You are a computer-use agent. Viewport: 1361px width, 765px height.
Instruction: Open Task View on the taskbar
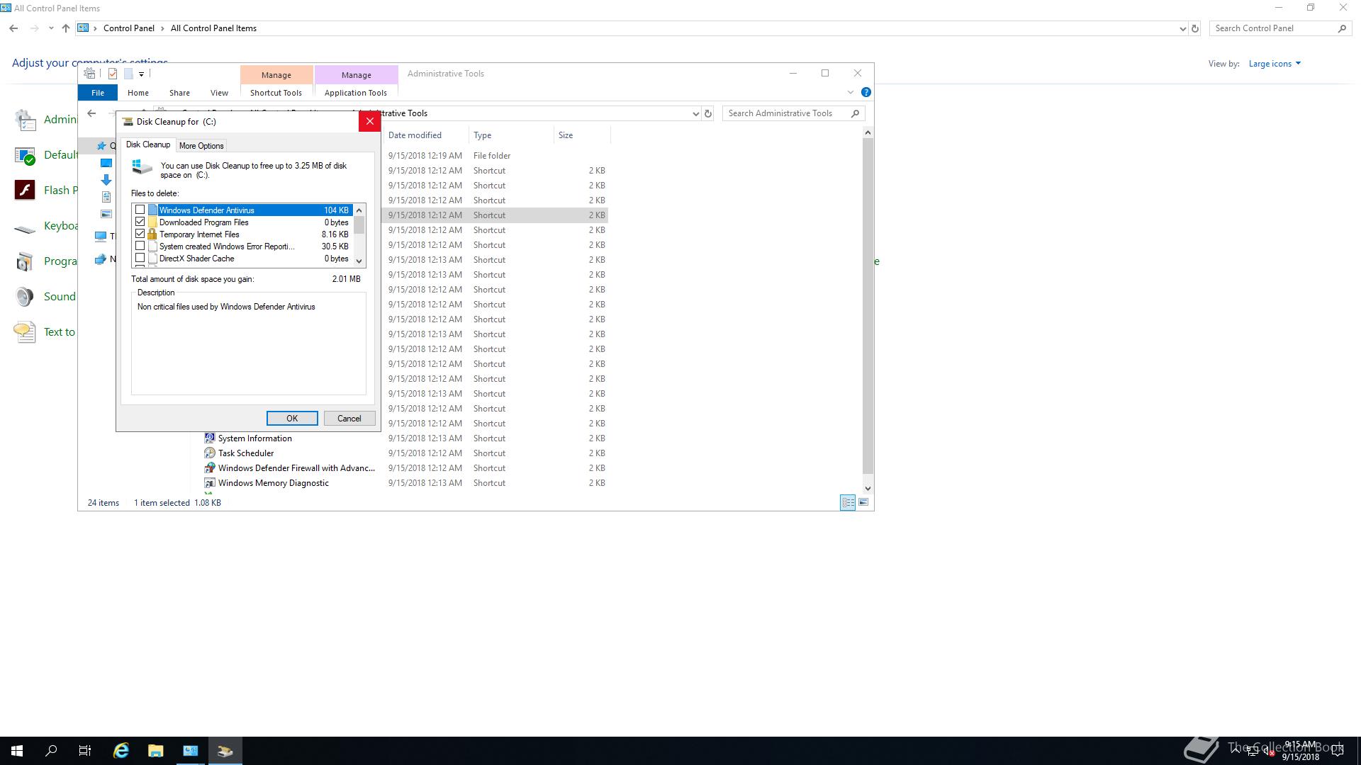tap(85, 751)
